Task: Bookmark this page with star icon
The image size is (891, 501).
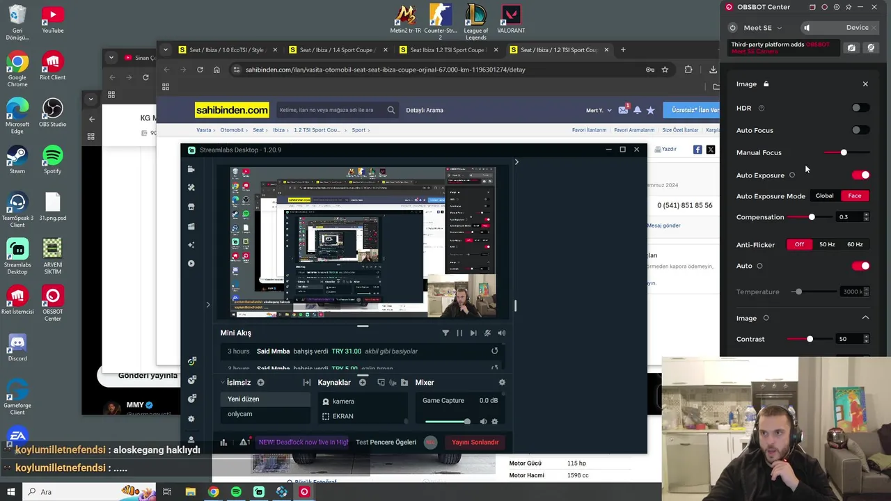Action: [665, 70]
